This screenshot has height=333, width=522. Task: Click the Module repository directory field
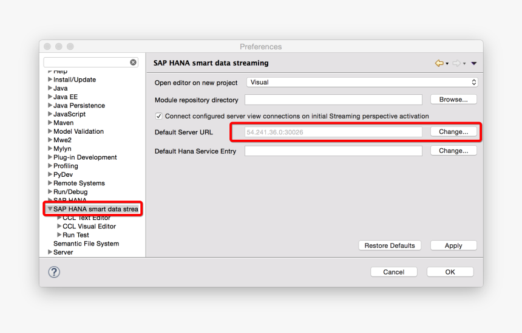[334, 100]
